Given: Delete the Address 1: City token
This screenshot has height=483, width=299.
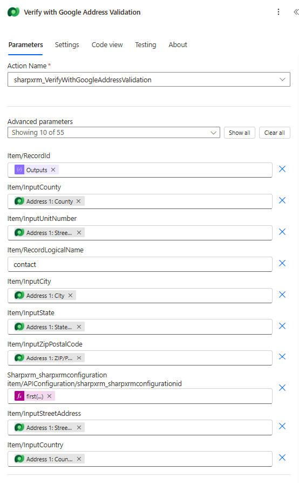Looking at the screenshot, I should click(70, 296).
